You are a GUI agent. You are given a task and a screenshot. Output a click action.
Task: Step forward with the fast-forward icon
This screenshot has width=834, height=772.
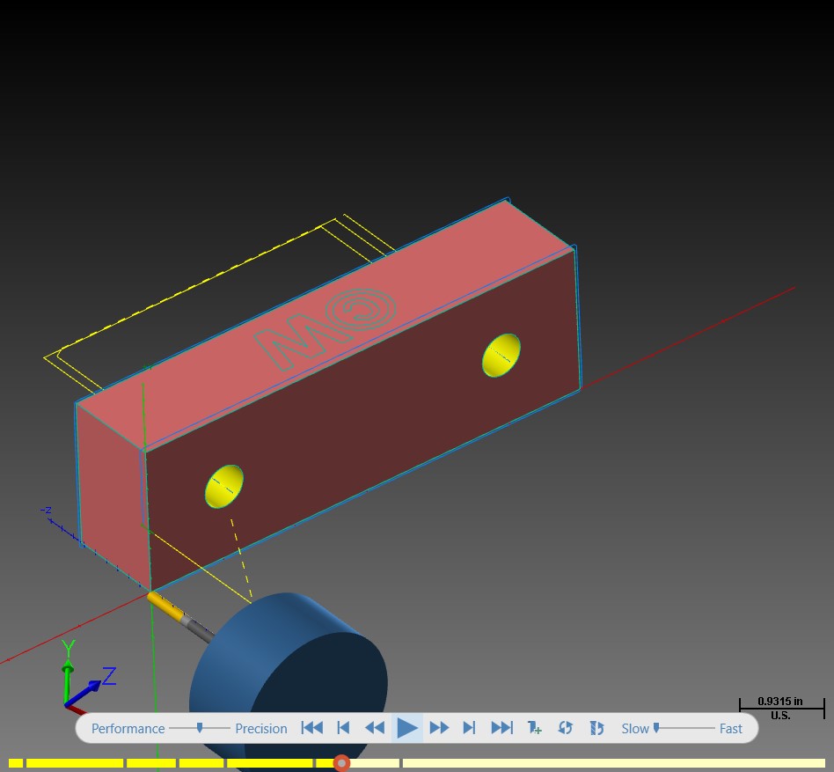pos(439,728)
